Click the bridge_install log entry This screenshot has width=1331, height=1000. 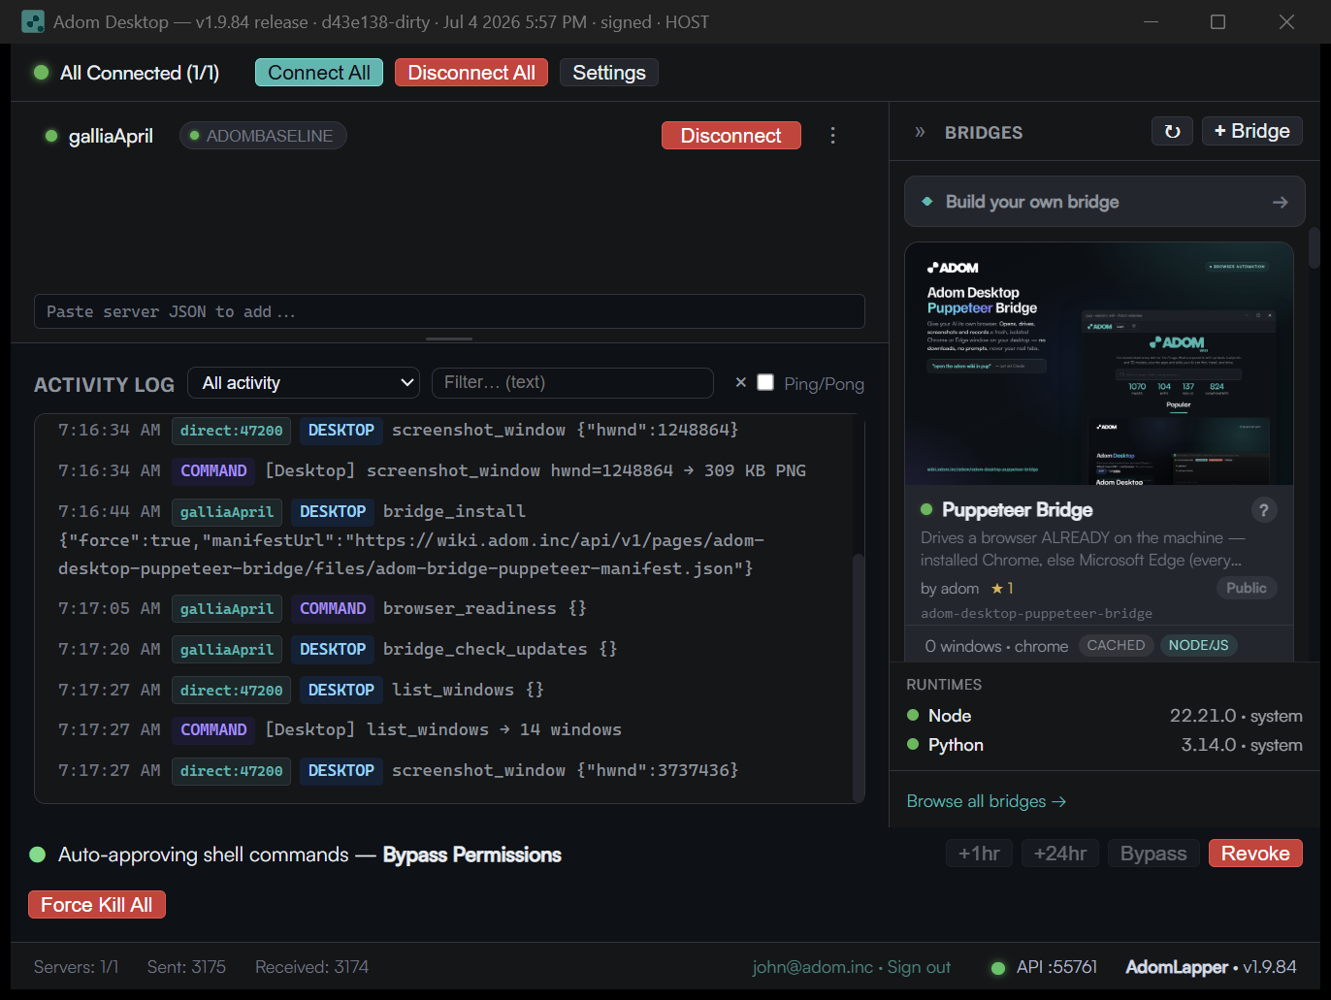click(x=442, y=539)
